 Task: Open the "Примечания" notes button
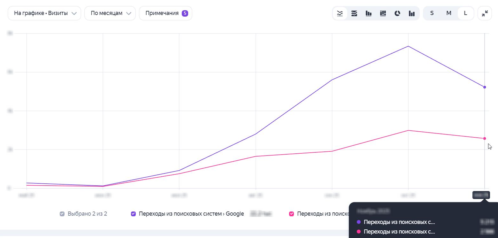coord(165,13)
